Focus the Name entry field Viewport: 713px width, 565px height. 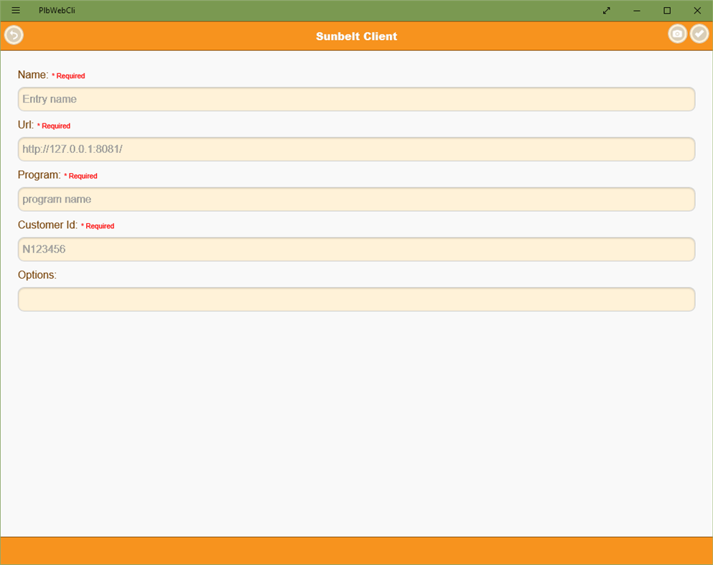click(x=356, y=99)
